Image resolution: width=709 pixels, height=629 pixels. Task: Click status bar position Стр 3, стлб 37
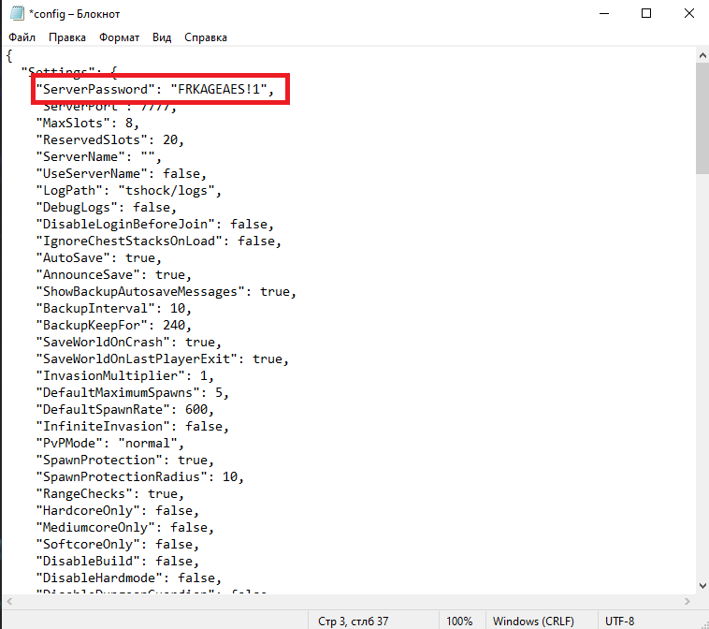coord(353,622)
